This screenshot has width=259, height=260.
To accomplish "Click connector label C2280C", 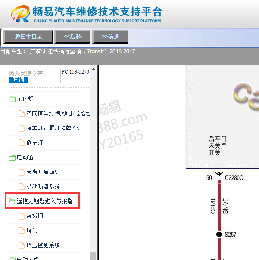I will (x=234, y=178).
